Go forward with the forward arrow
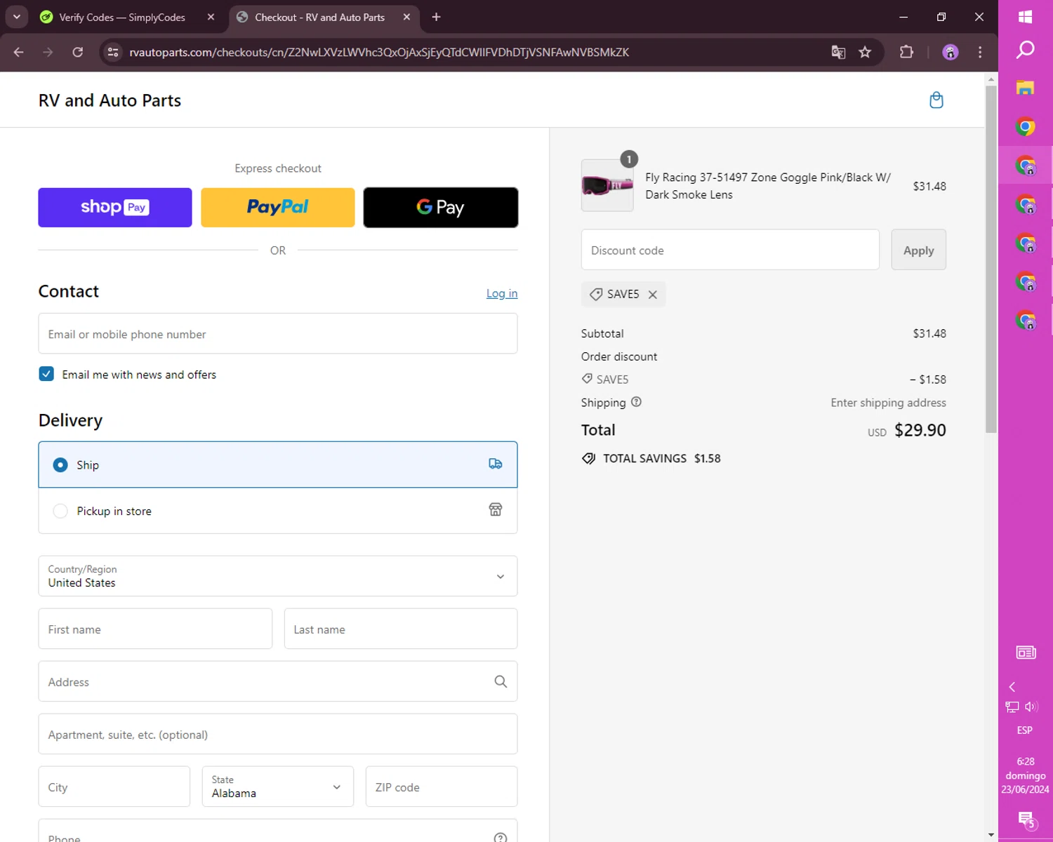The width and height of the screenshot is (1053, 842). point(48,52)
